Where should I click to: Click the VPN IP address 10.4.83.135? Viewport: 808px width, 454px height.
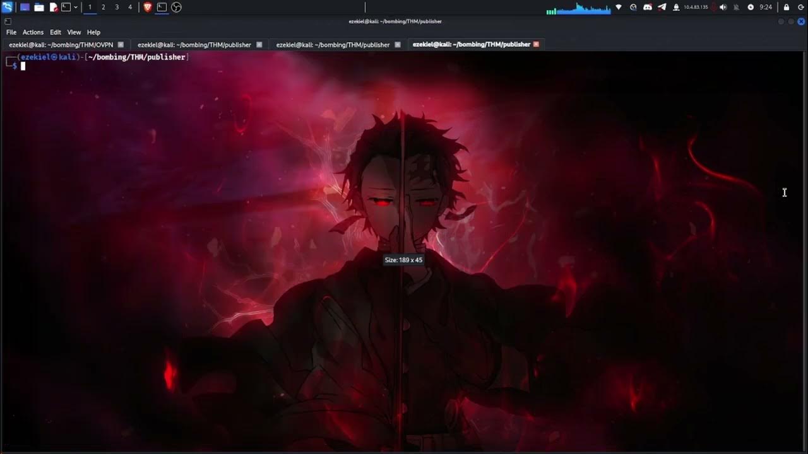[x=695, y=8]
